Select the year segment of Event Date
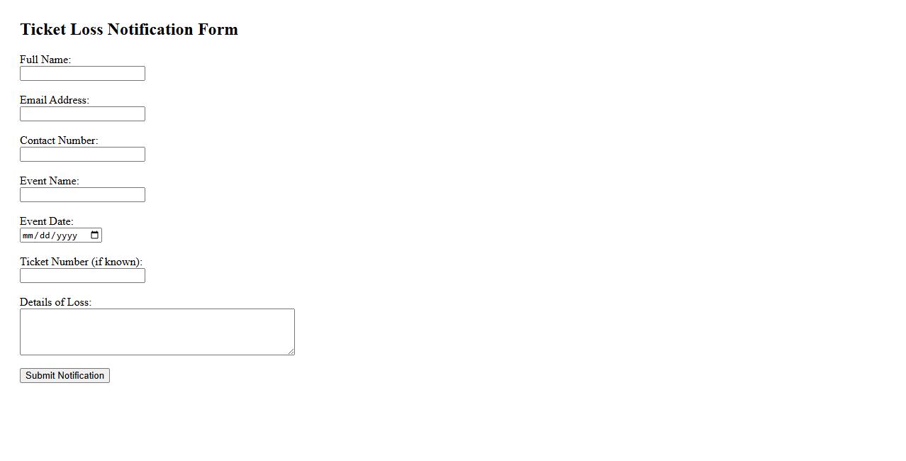Viewport: 906px width, 461px height. coord(67,235)
